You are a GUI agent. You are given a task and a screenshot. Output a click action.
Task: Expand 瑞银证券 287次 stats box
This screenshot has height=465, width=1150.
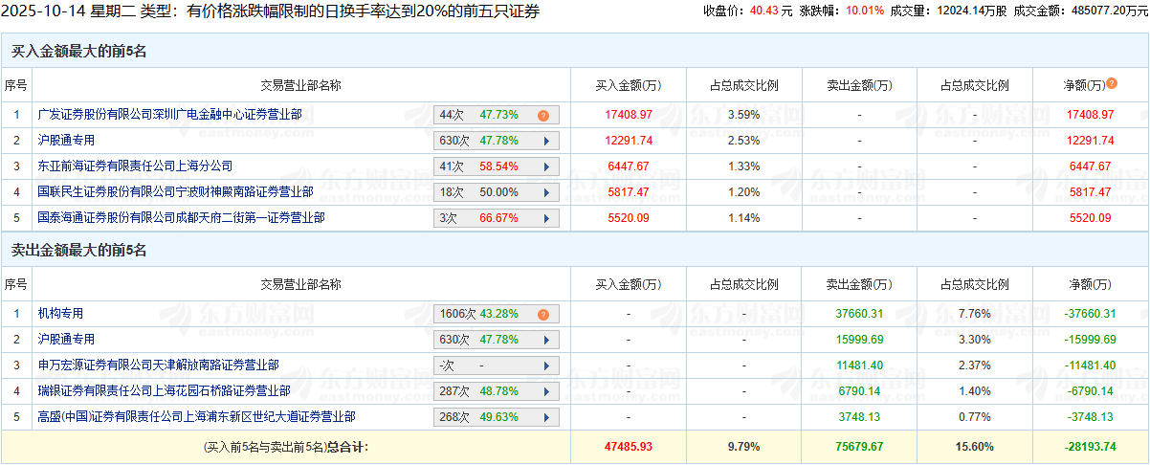[546, 391]
